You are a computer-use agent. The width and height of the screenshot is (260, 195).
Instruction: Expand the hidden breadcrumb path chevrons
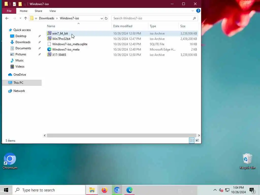coord(36,18)
